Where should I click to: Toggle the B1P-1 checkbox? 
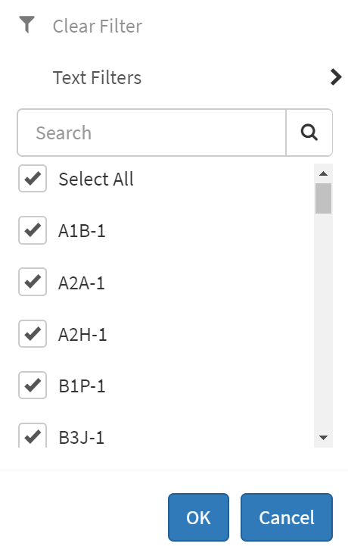point(33,385)
